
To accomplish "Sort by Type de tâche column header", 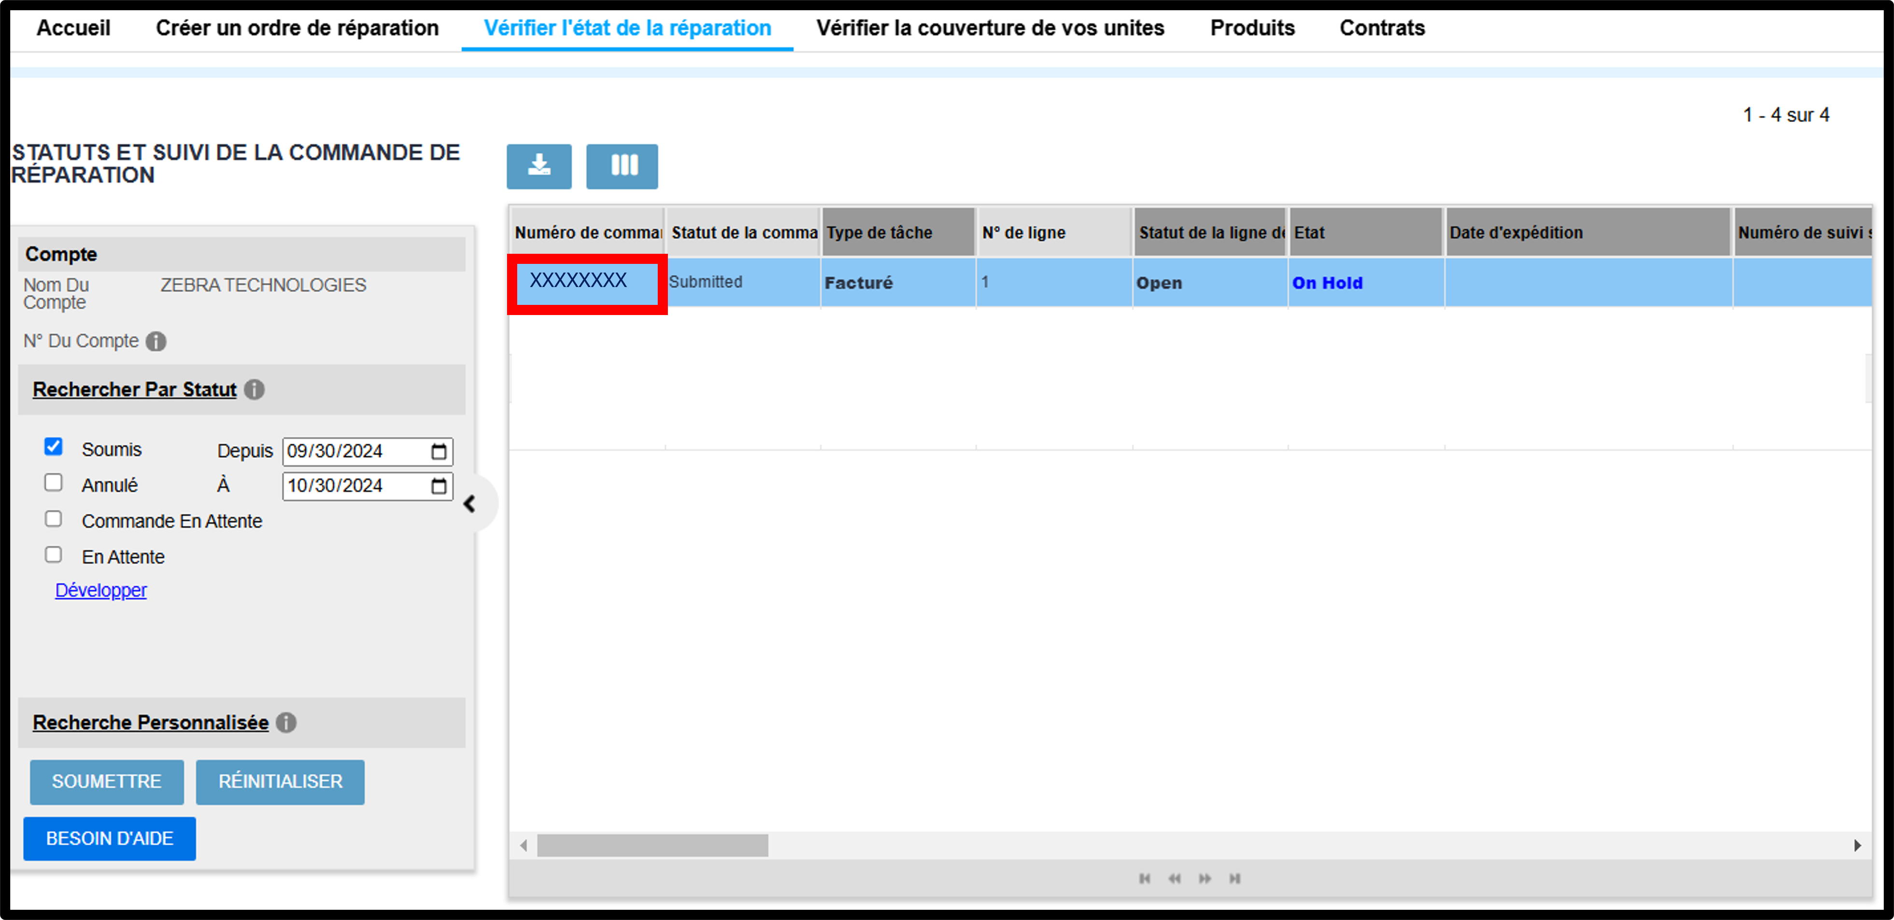I will pos(899,232).
